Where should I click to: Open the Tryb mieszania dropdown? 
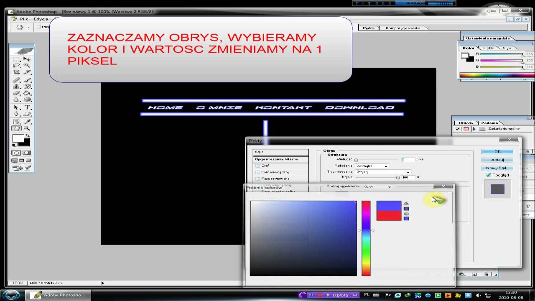(x=383, y=172)
